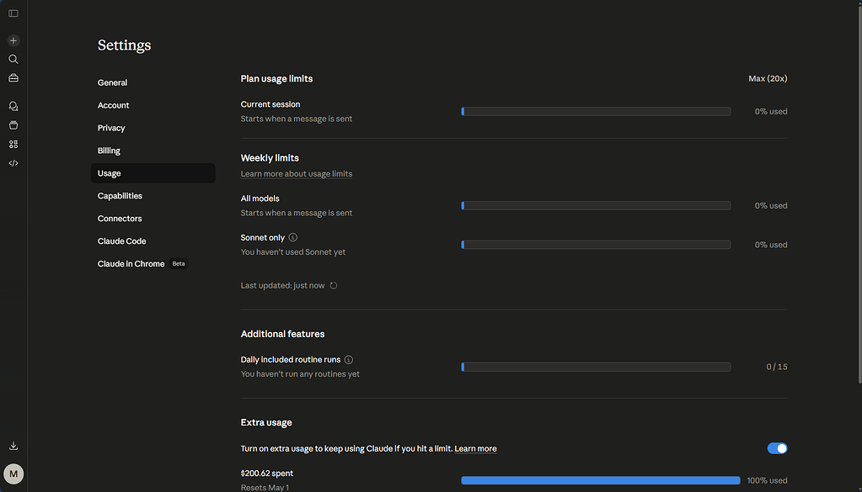The width and height of the screenshot is (862, 492).
Task: Click the Plan usage limits heading
Action: 276,78
